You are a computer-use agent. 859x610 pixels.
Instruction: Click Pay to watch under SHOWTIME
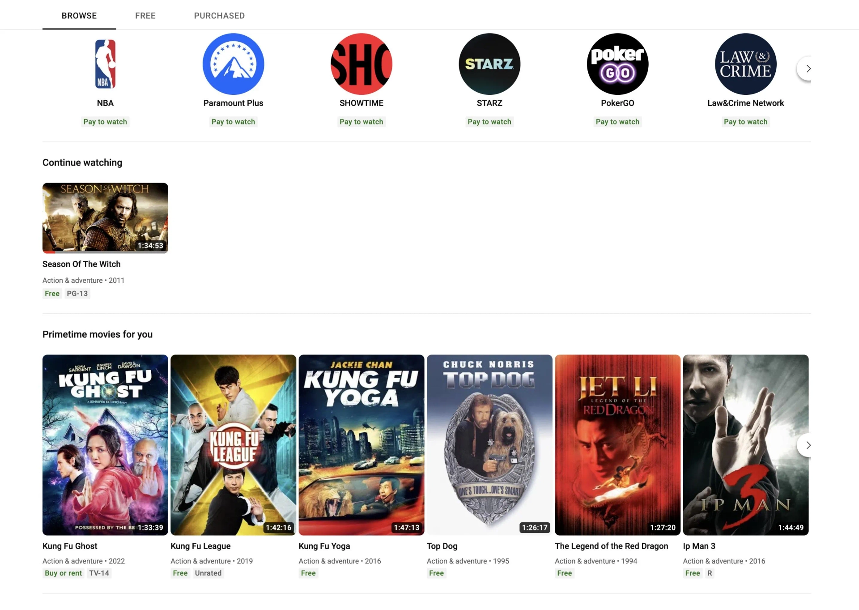361,122
